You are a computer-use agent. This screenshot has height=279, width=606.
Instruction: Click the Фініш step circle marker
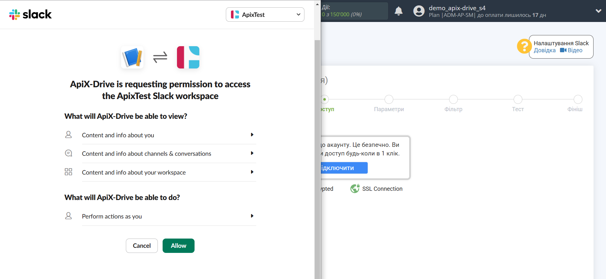coord(578,99)
